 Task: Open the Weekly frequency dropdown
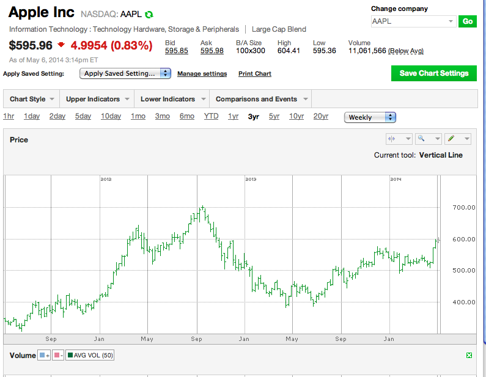pyautogui.click(x=370, y=117)
